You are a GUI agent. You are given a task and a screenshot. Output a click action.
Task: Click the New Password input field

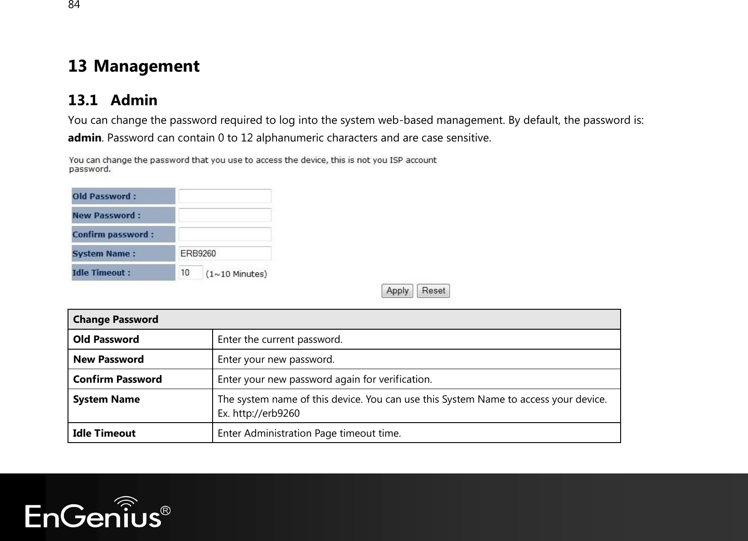coord(225,215)
